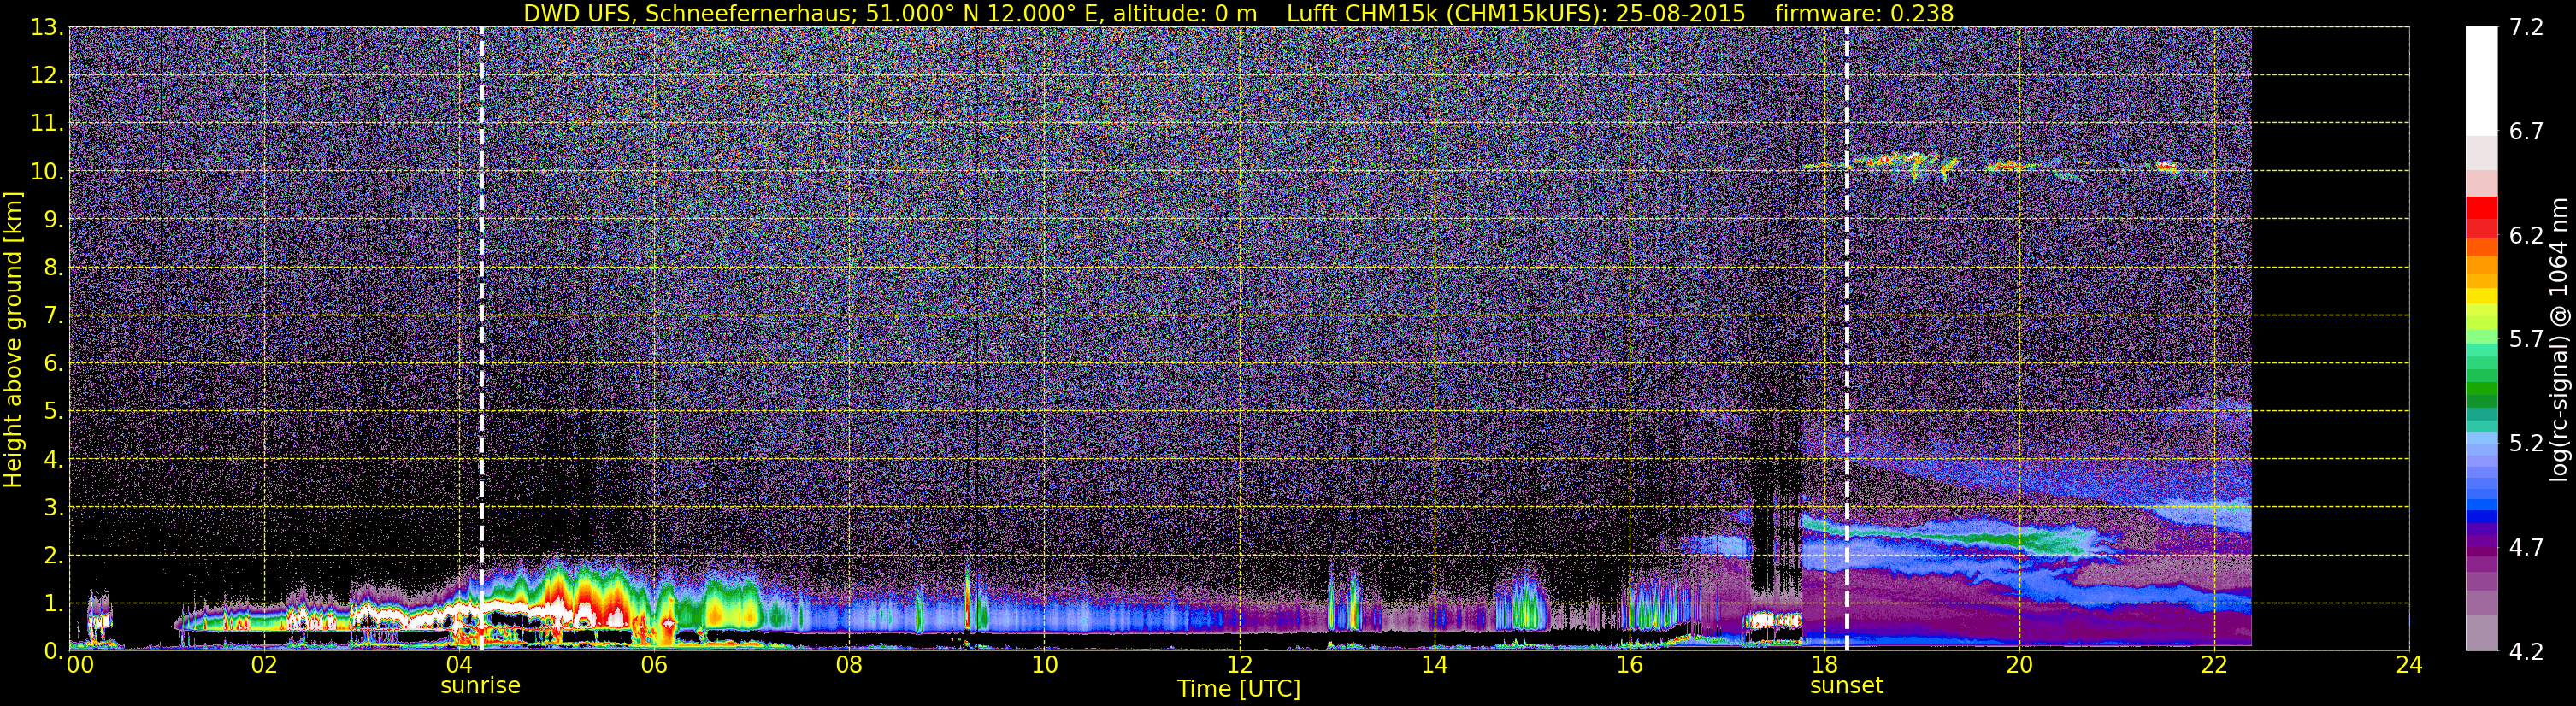Image resolution: width=2576 pixels, height=706 pixels.
Task: Click the cirrus cloud signal near 10 km
Action: click(1990, 165)
